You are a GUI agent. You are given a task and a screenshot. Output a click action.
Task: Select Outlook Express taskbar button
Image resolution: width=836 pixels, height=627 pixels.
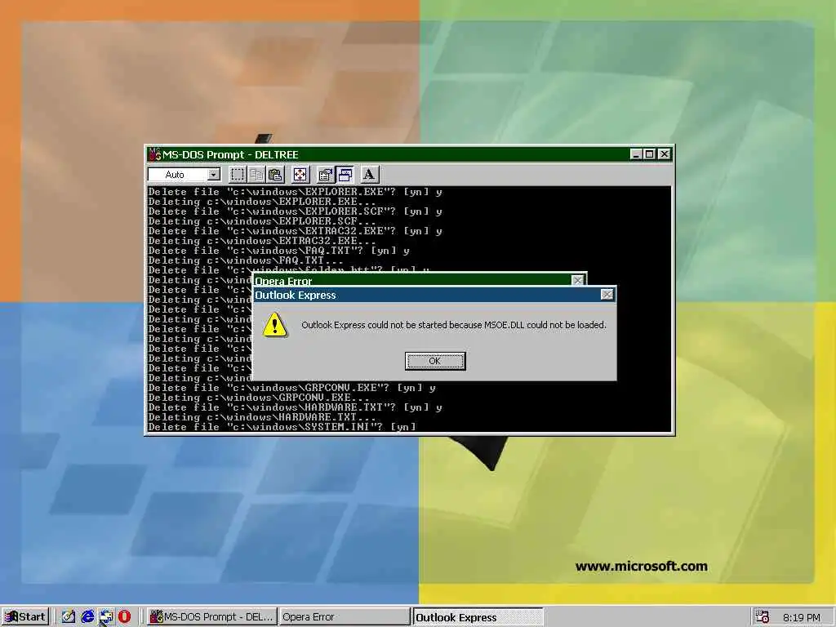coord(478,617)
